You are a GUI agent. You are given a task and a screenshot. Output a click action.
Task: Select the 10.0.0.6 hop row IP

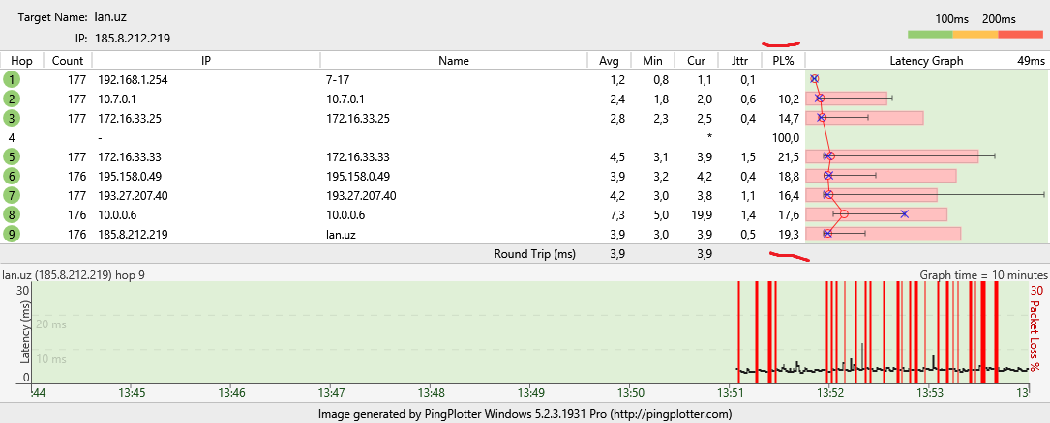coord(117,214)
